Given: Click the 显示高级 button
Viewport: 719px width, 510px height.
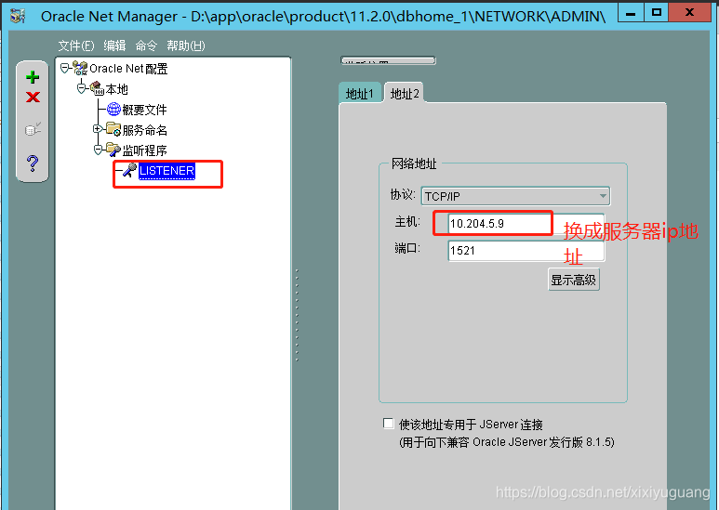Looking at the screenshot, I should click(x=573, y=280).
